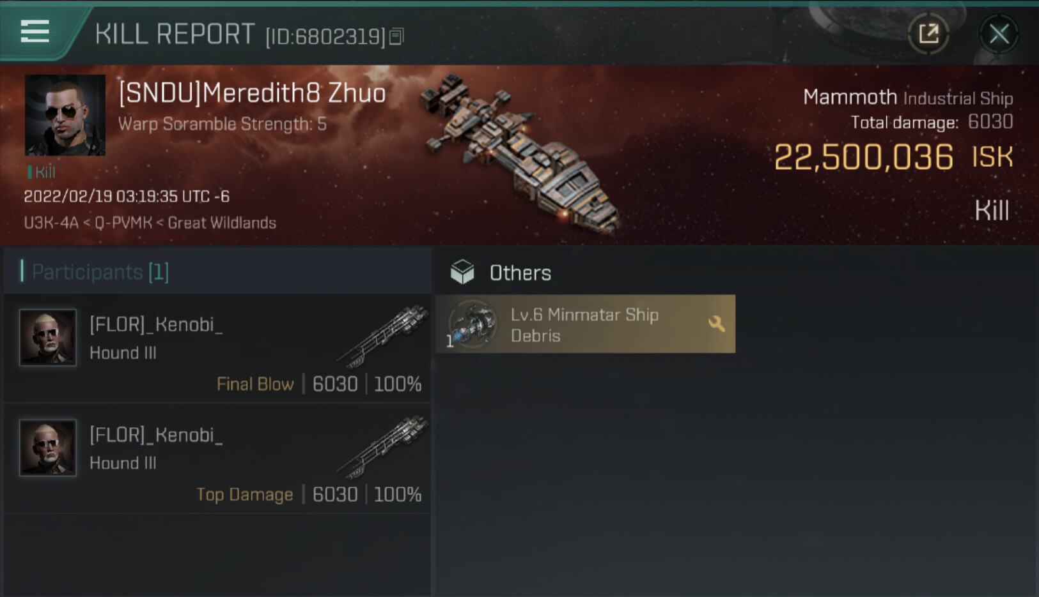This screenshot has height=597, width=1039.
Task: Click the U3K-4A system location link
Action: [51, 223]
